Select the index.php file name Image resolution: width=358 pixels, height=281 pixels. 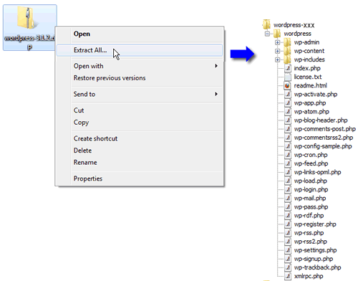[307, 68]
